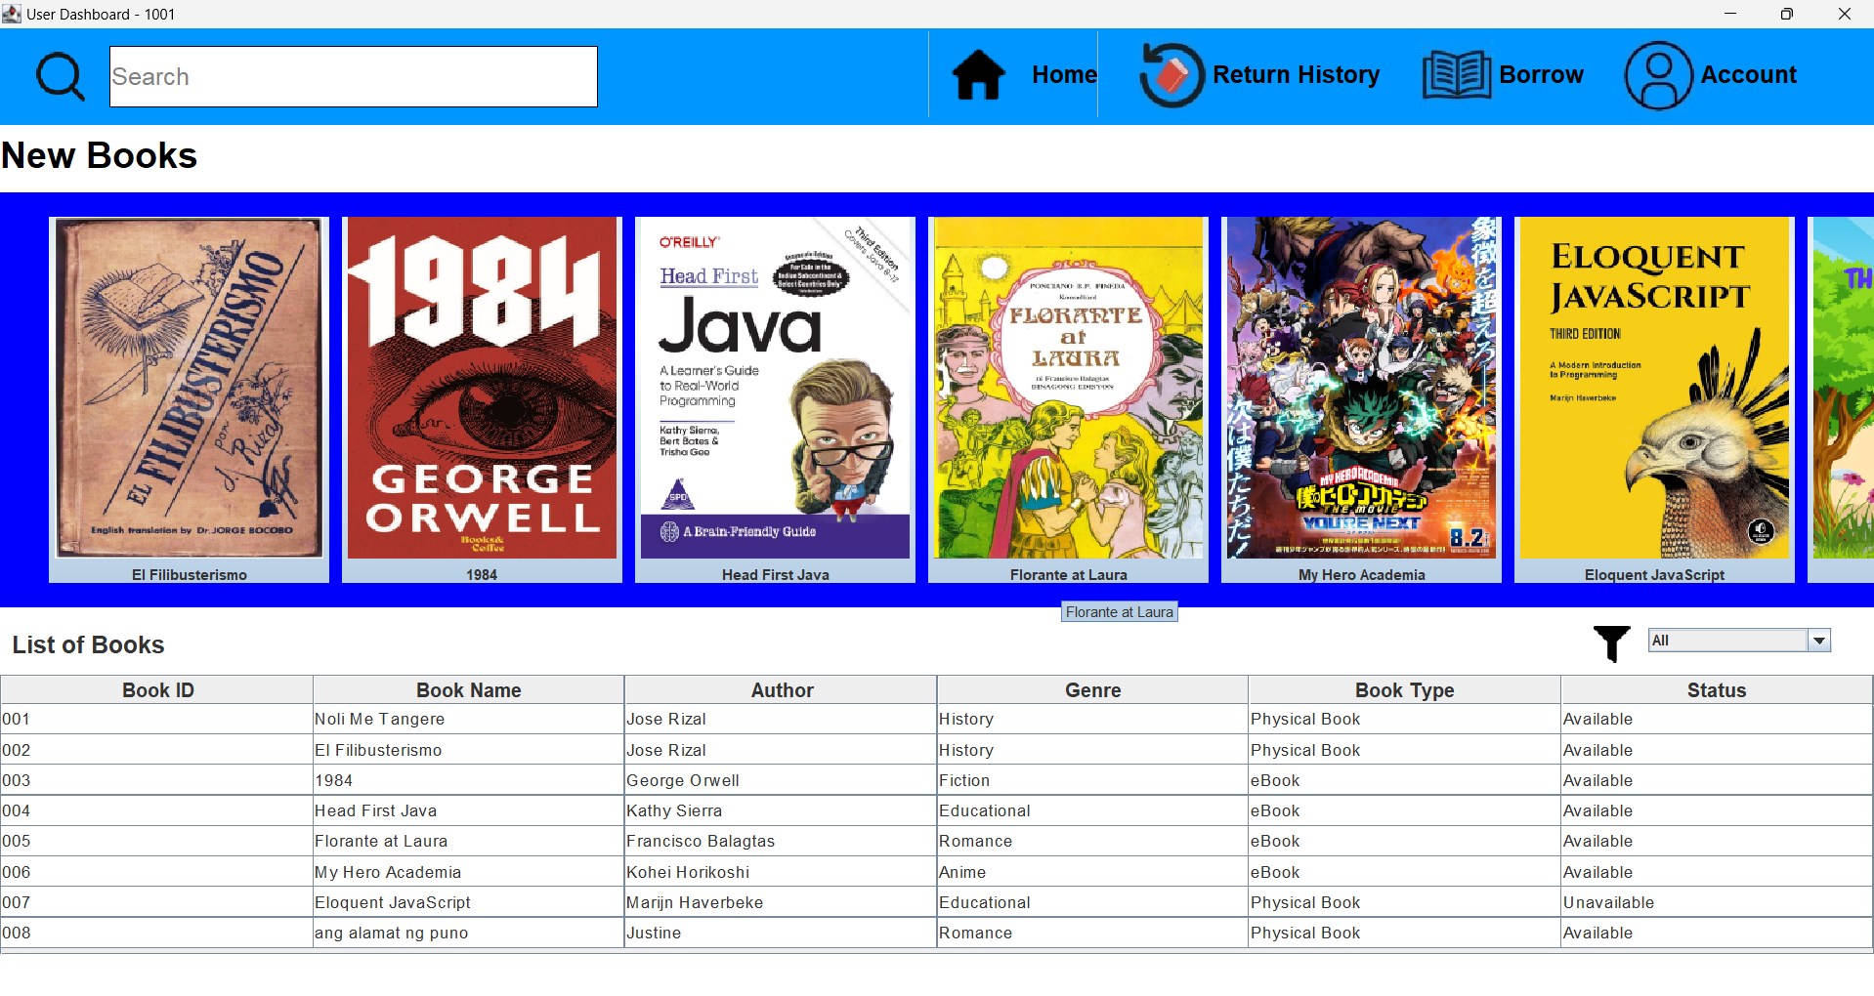
Task: Click the Book Type column header
Action: pos(1404,690)
